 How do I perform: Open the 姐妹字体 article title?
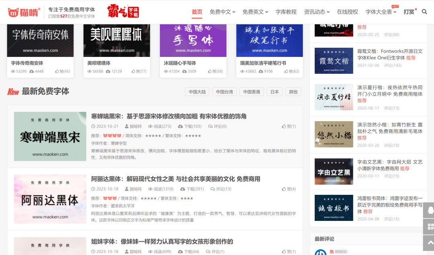[162, 242]
